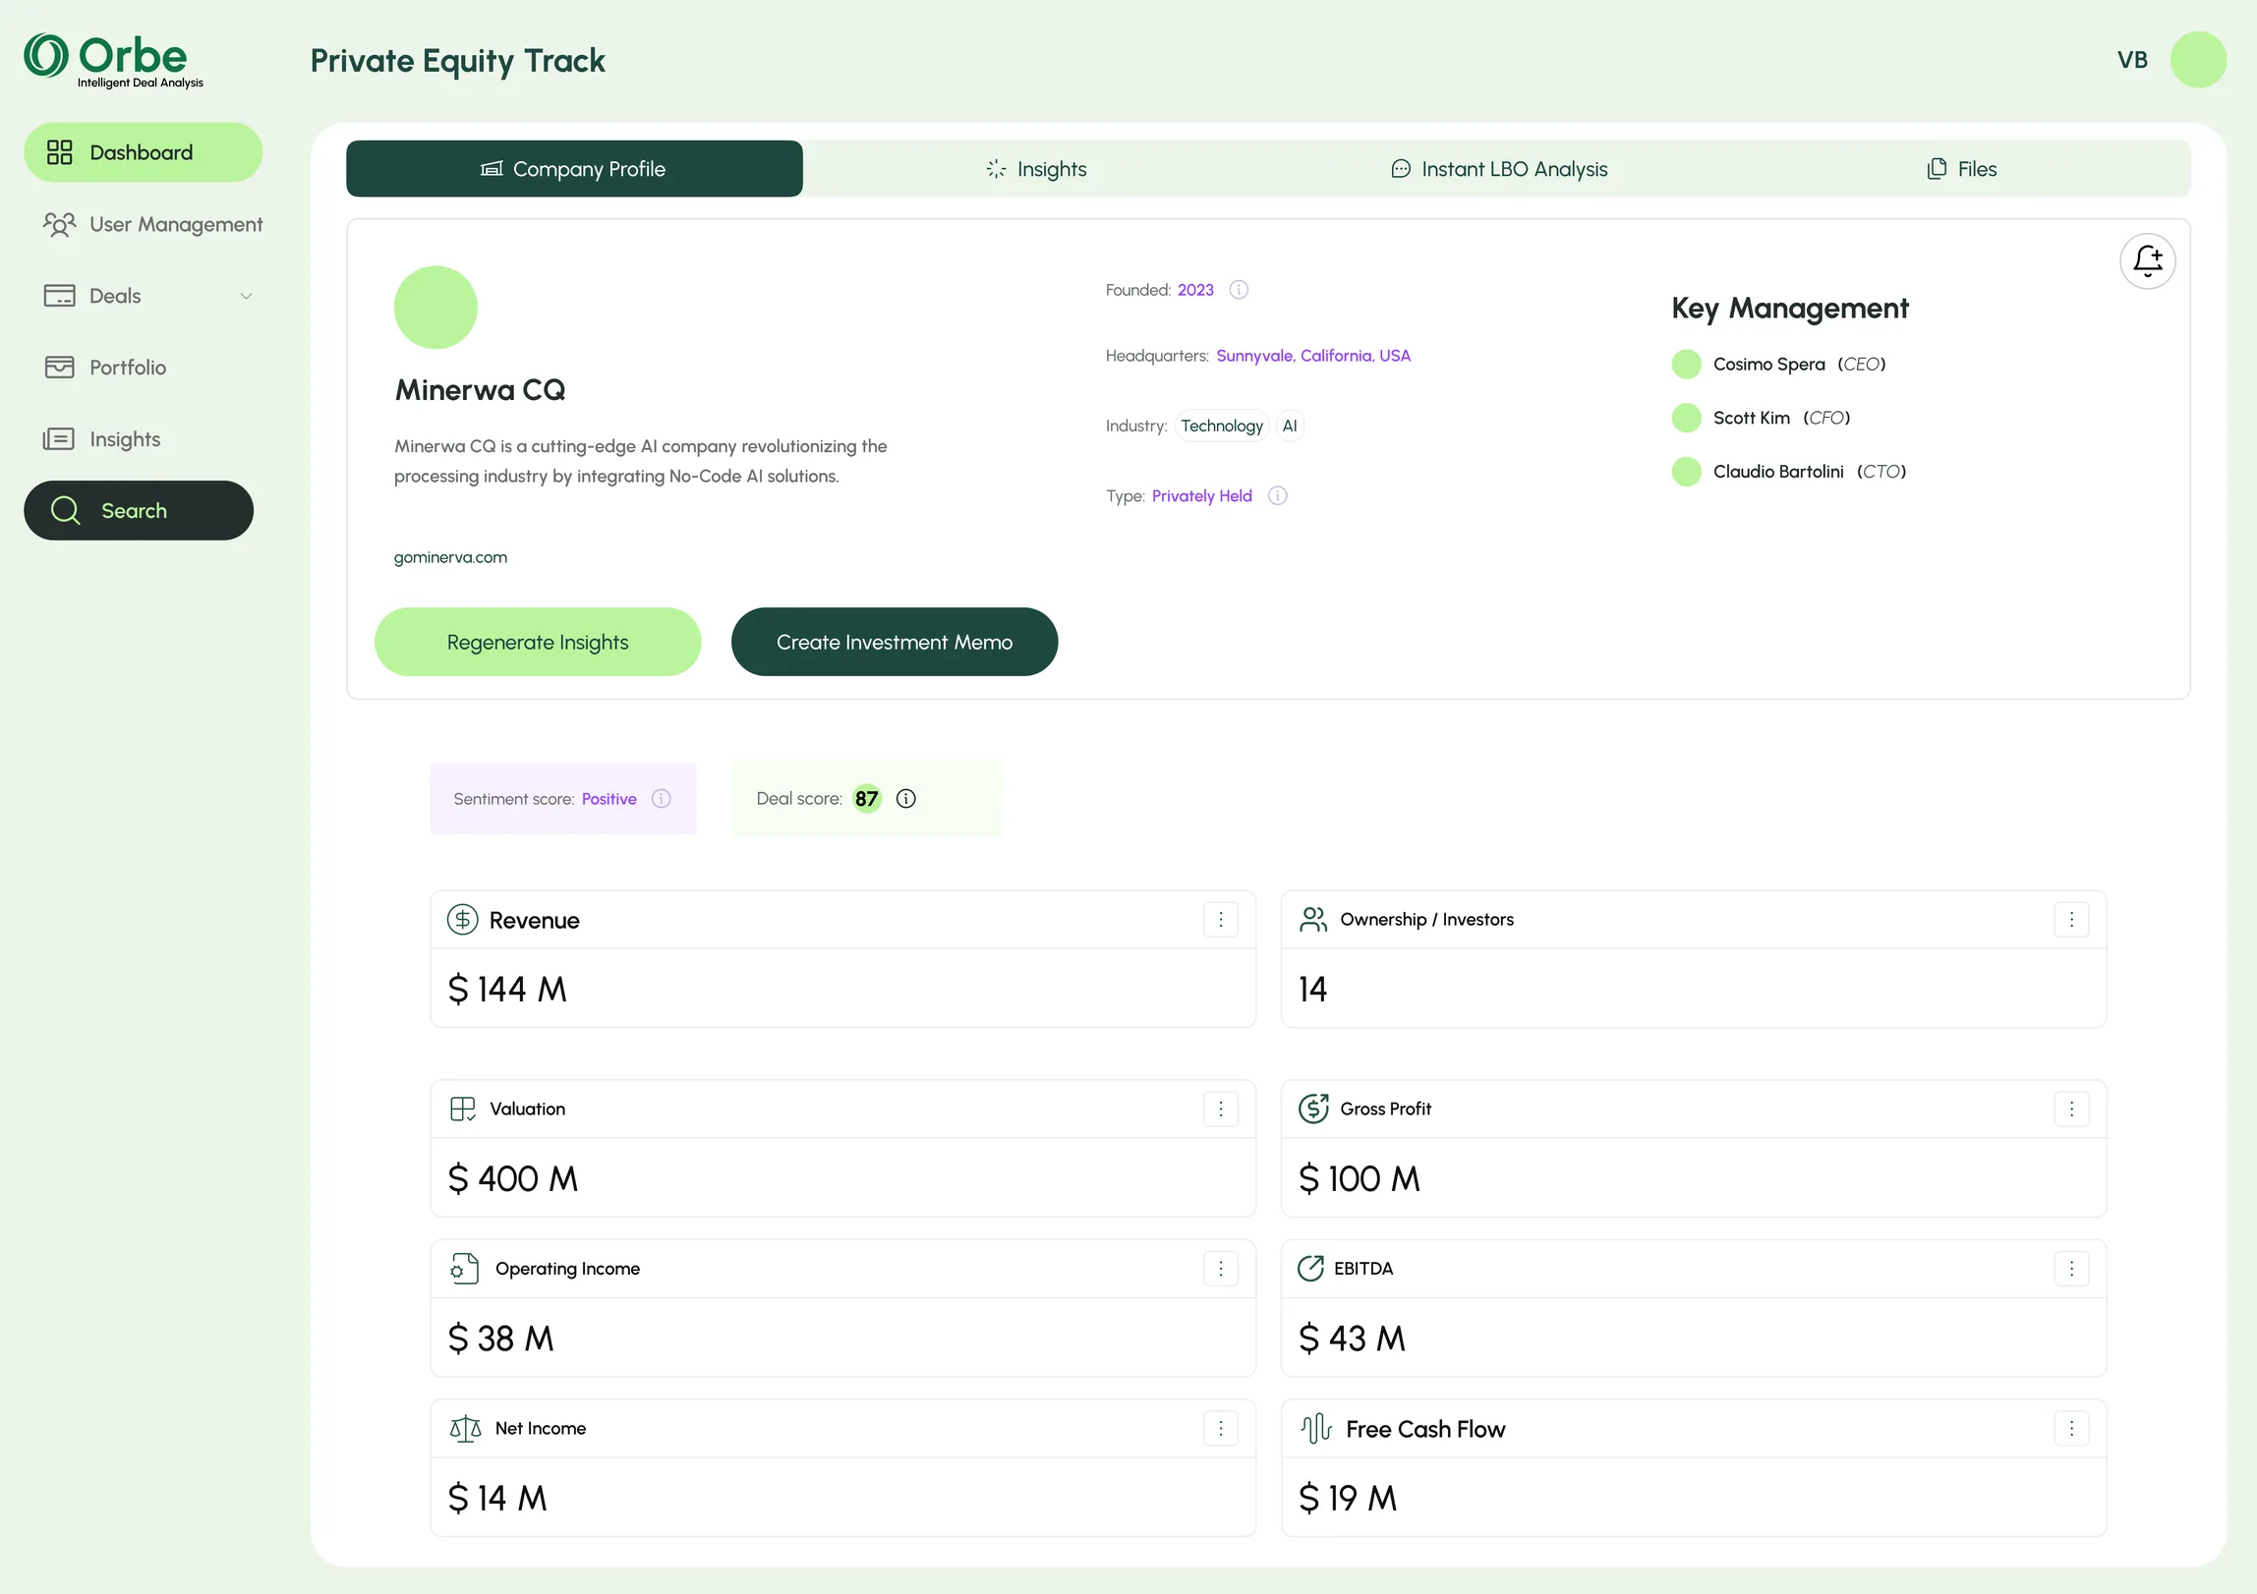Click the add notification bell icon
Screen dimensions: 2257x1594
coord(2147,261)
